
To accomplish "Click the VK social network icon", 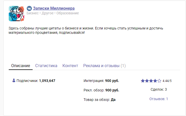I will click(x=29, y=8).
